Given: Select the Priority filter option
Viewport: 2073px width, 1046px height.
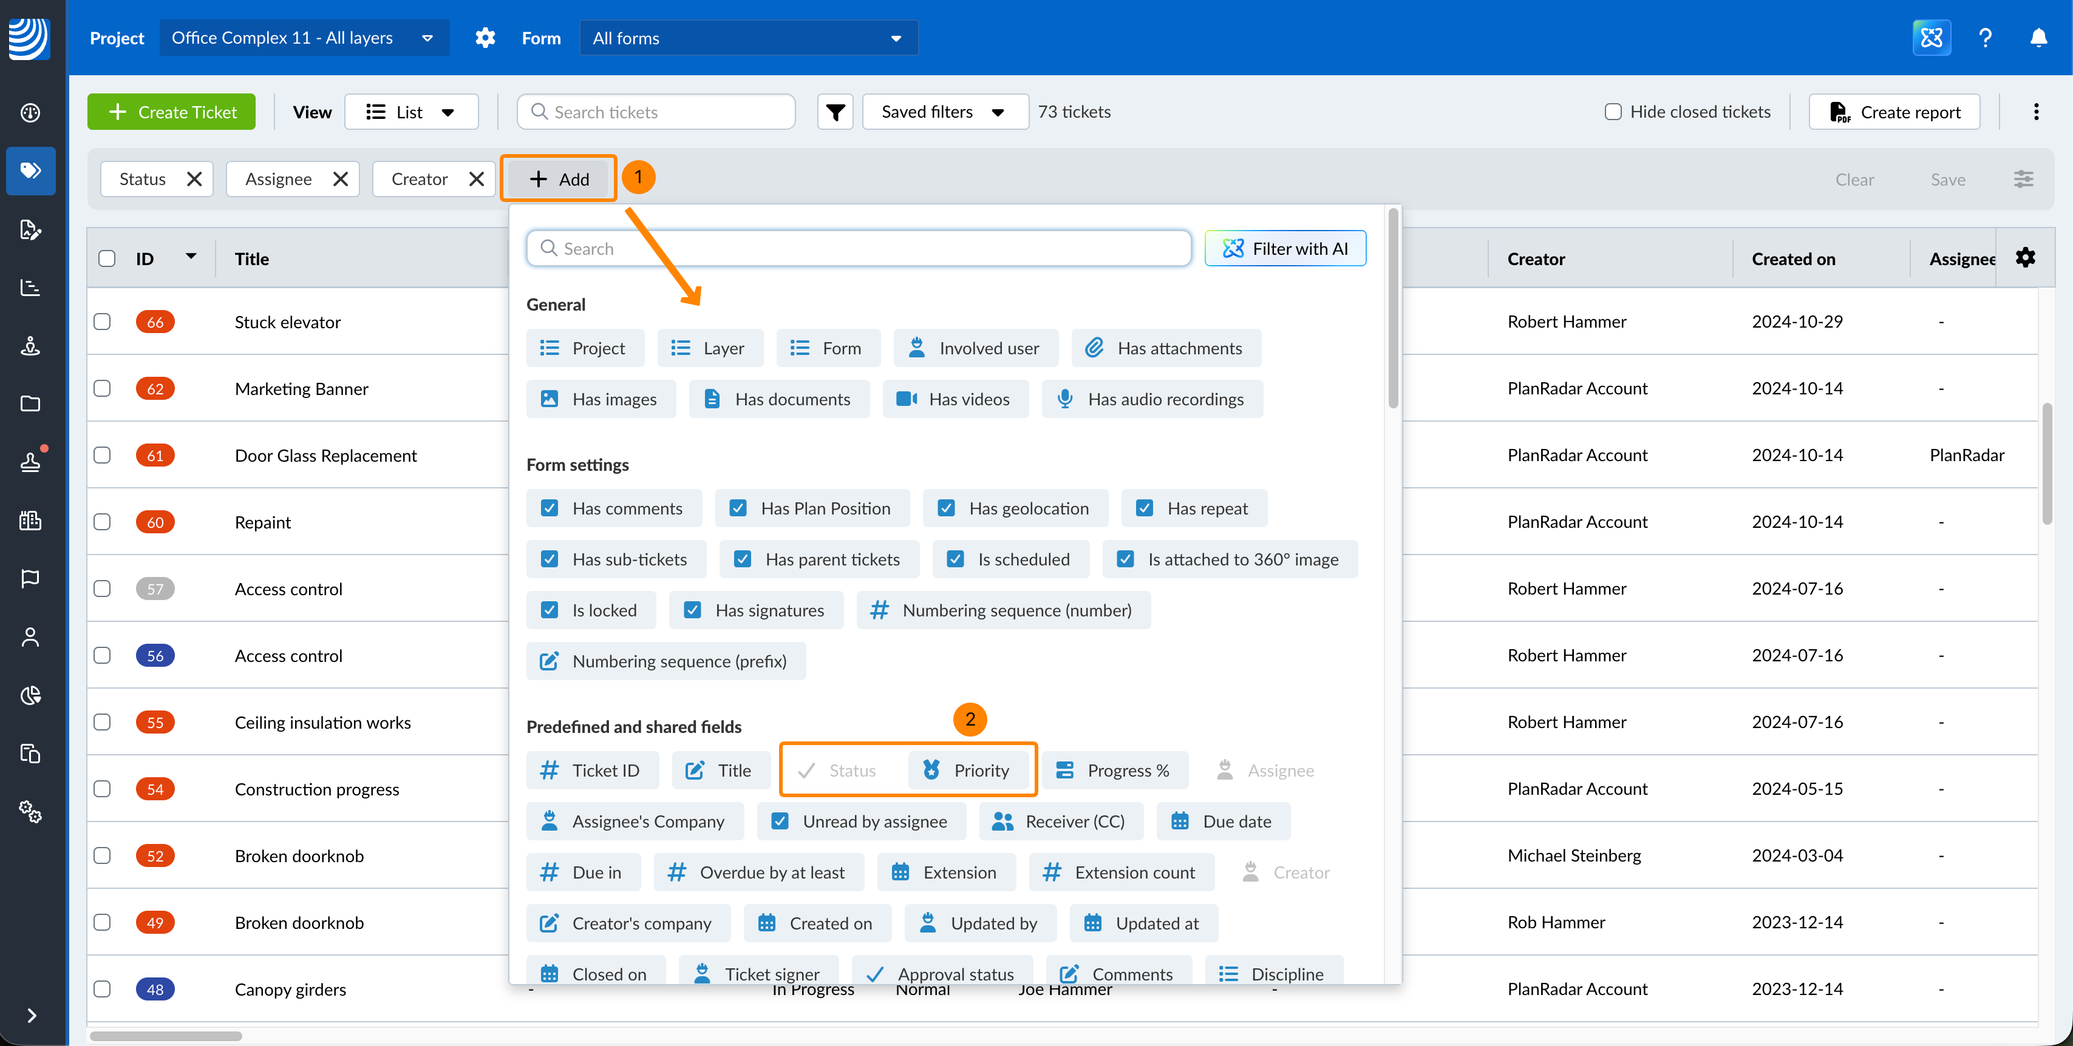Looking at the screenshot, I should pos(968,770).
